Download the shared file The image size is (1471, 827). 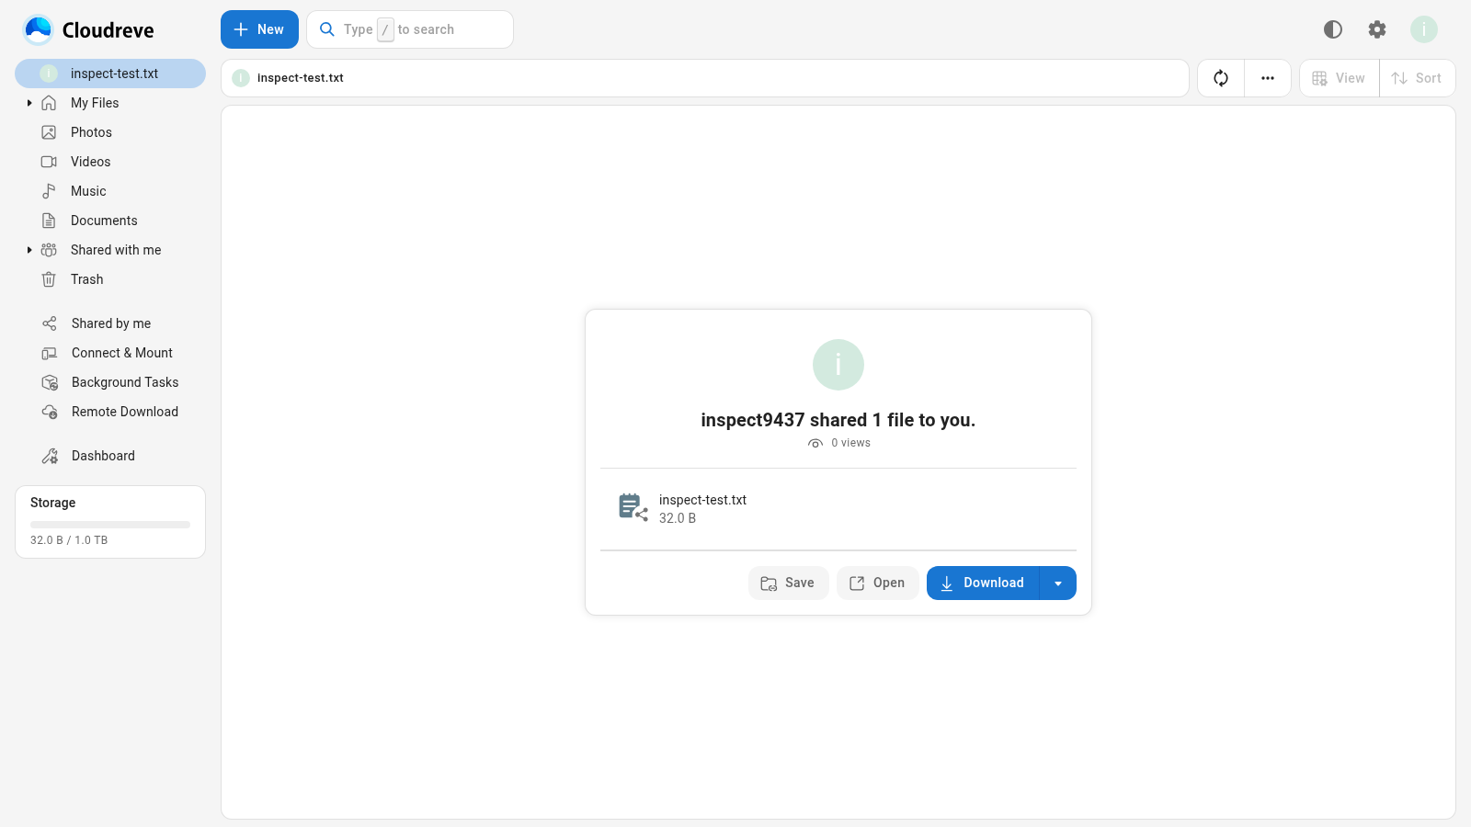pyautogui.click(x=983, y=583)
